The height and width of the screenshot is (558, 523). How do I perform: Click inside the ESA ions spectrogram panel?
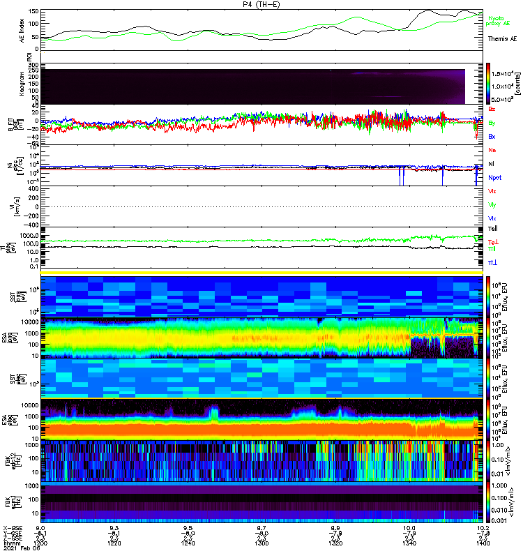pos(261,338)
